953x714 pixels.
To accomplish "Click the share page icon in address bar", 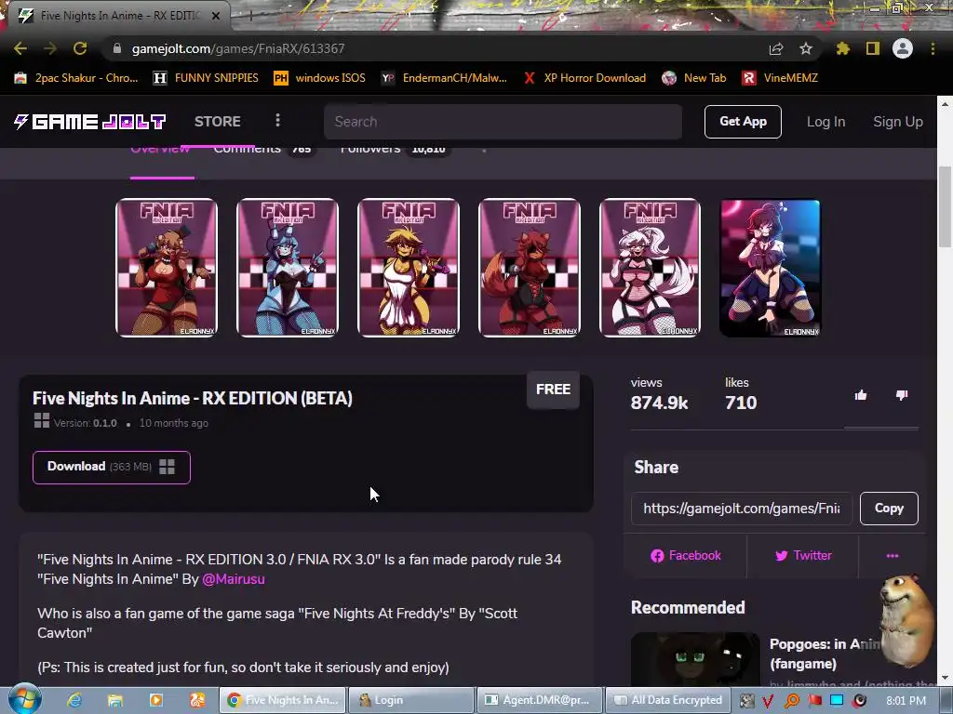I will [x=776, y=48].
